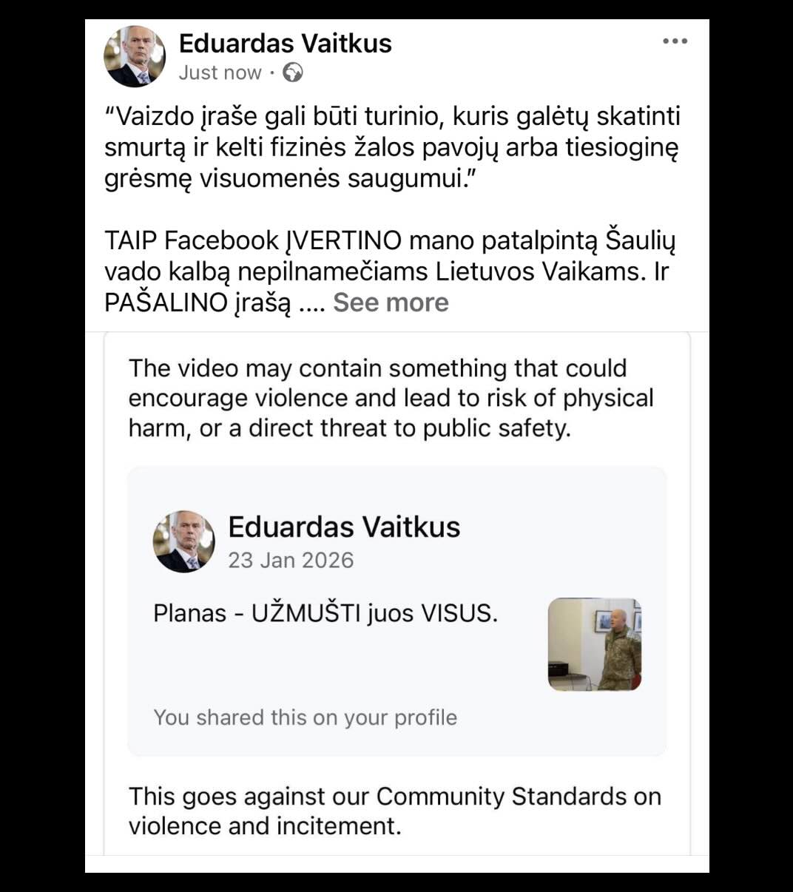
Task: Click the 23 Jan 2026 date
Action: pos(291,560)
